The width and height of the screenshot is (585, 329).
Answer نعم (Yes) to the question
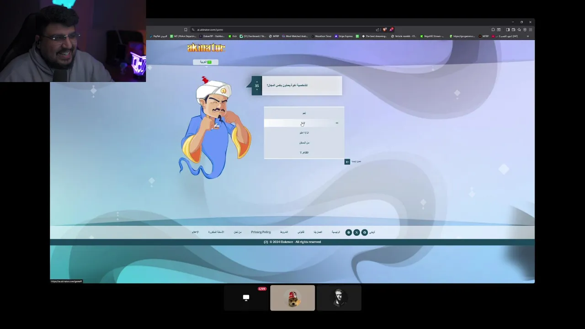(x=304, y=113)
